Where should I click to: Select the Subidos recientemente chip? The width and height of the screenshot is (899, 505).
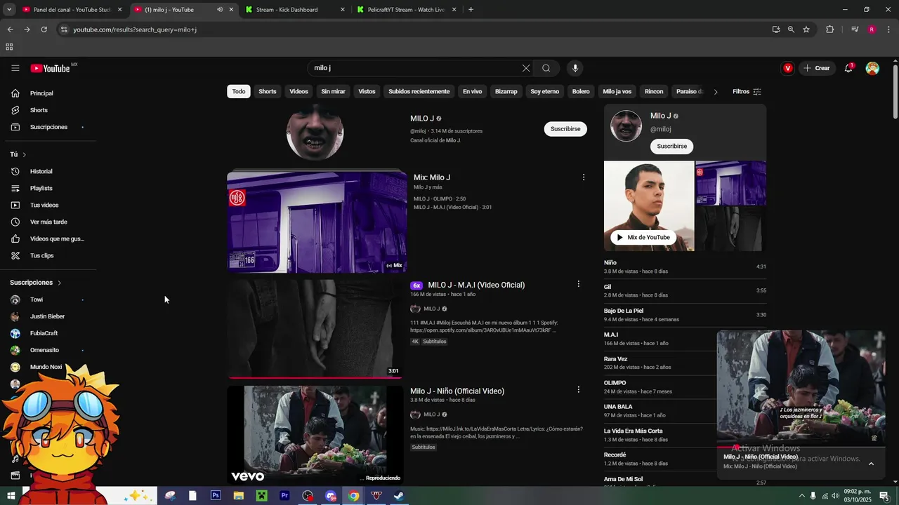coord(419,91)
